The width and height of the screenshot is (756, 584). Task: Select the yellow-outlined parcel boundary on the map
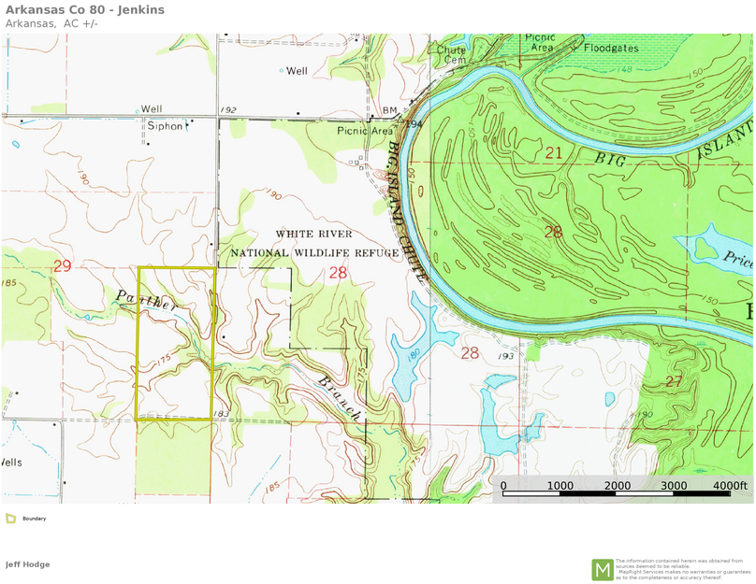tap(176, 344)
